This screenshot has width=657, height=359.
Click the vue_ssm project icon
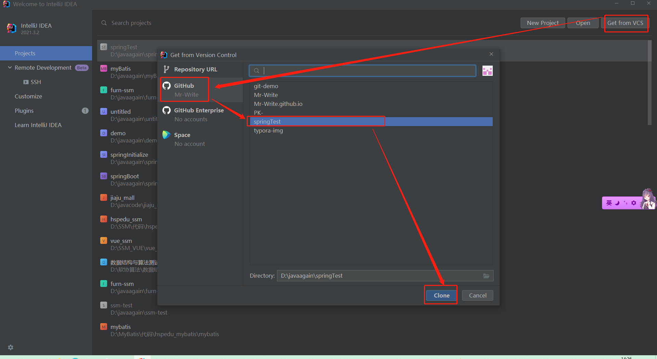click(x=104, y=240)
